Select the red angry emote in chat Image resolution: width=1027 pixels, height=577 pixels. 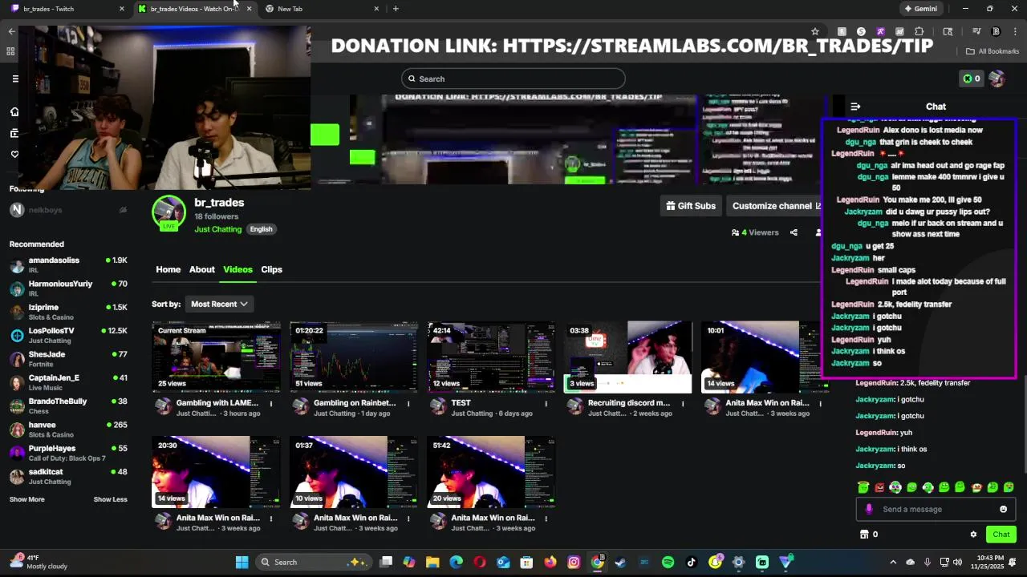pyautogui.click(x=879, y=487)
